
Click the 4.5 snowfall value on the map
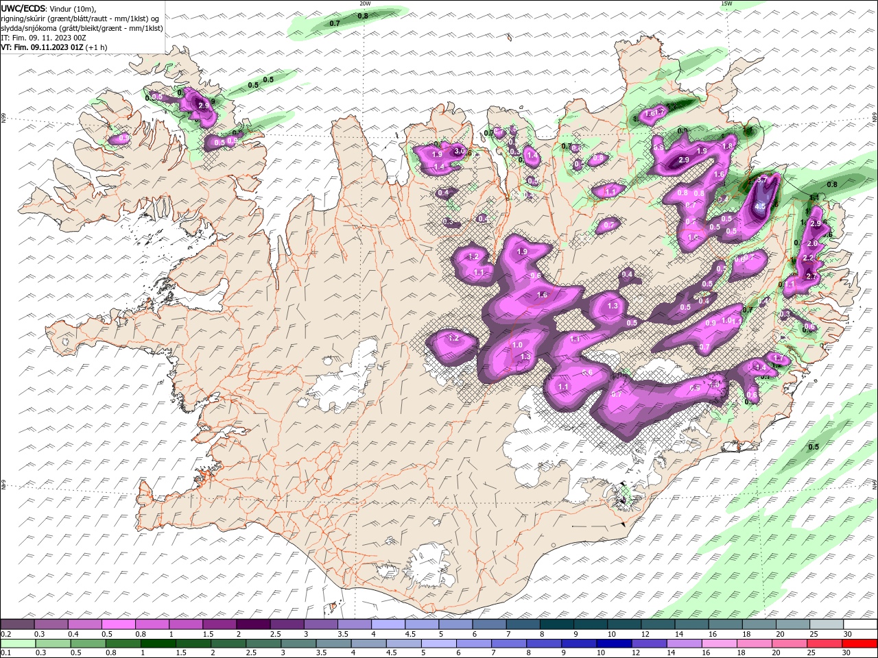coord(759,206)
